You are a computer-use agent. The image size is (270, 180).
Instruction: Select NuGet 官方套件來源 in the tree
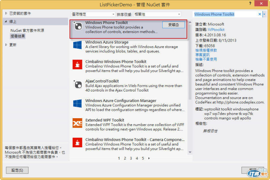pos(27,30)
